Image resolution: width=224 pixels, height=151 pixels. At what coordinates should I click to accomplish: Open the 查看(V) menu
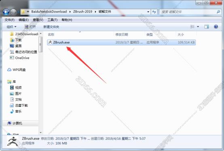[38, 20]
